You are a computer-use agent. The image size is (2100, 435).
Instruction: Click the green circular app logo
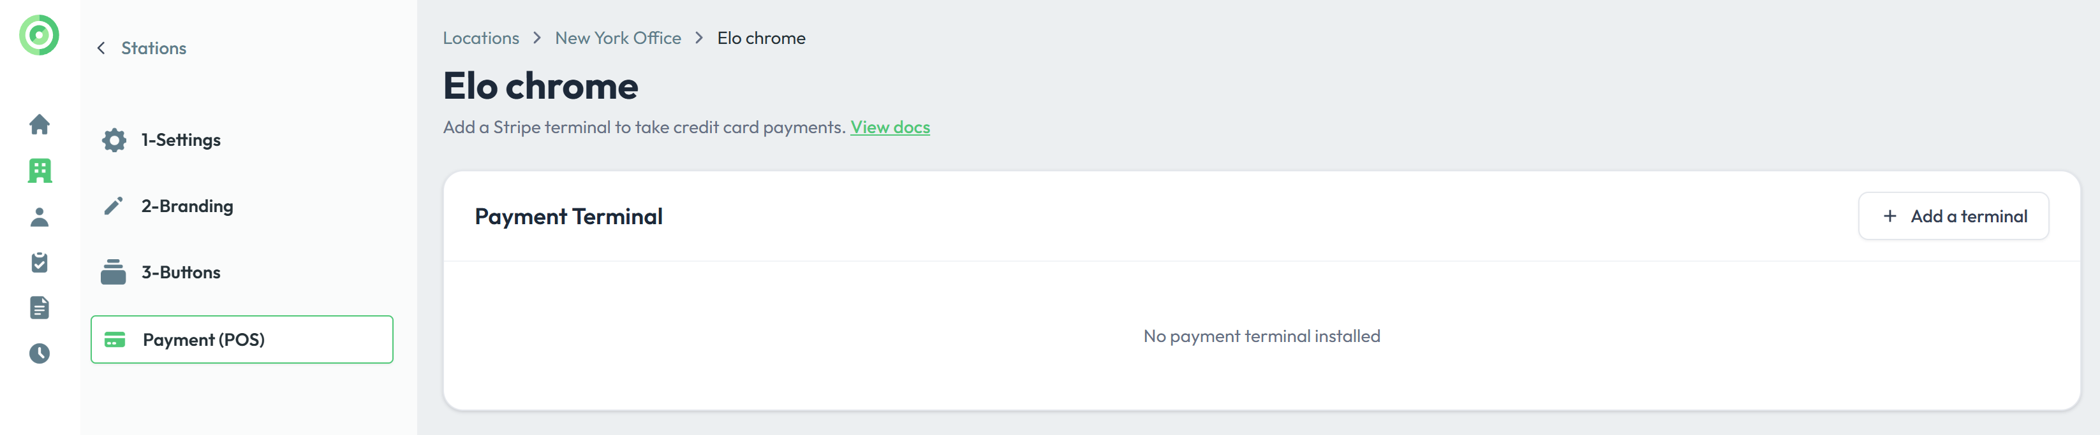pyautogui.click(x=39, y=35)
